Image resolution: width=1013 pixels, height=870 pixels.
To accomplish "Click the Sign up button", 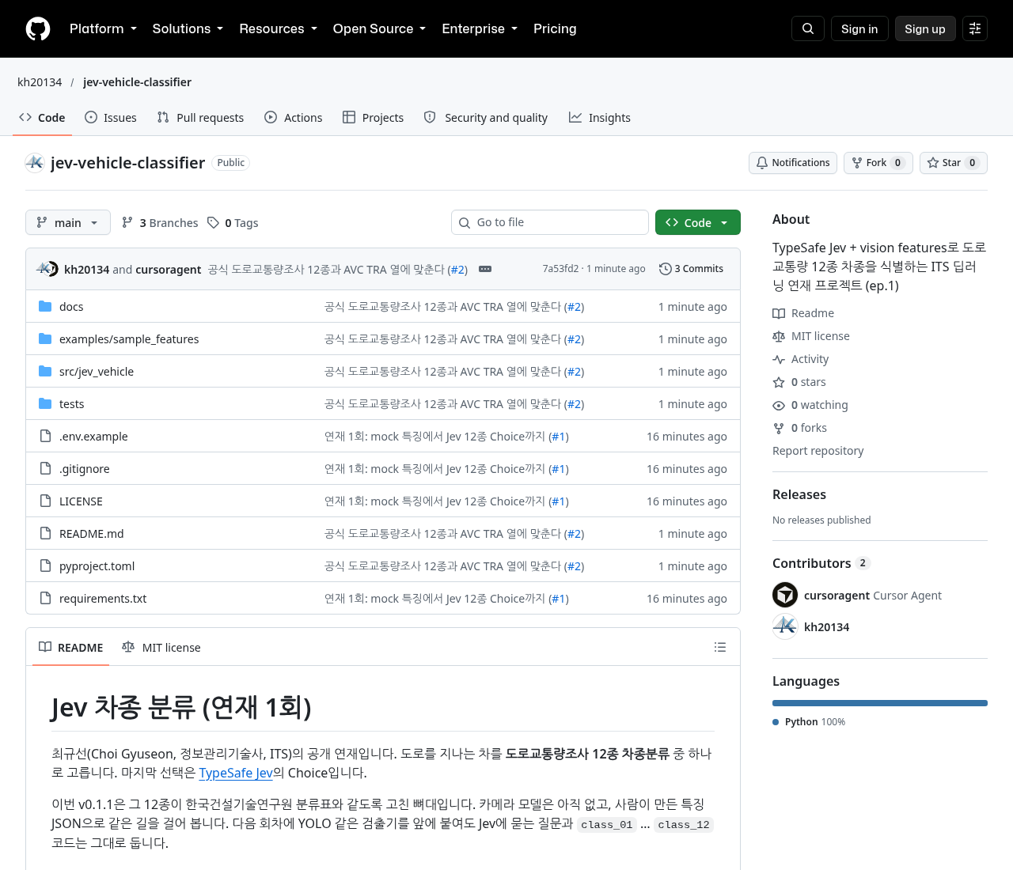I will pos(925,28).
